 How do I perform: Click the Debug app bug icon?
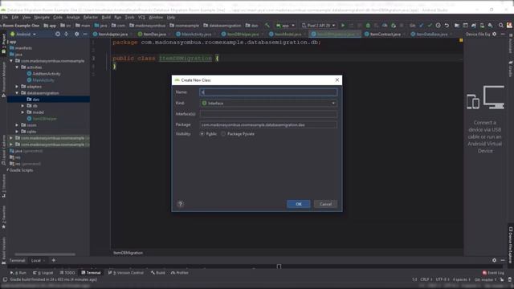click(368, 25)
